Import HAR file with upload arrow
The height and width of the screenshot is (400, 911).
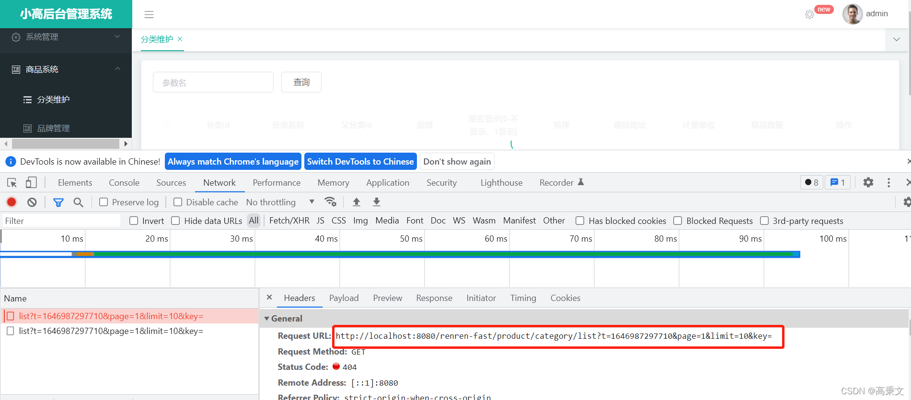[357, 202]
